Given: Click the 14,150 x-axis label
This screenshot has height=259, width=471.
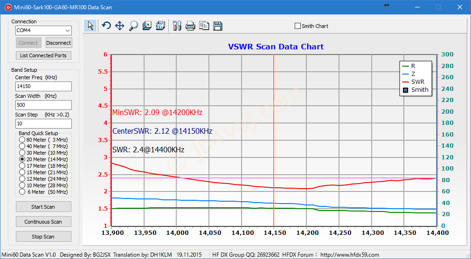Looking at the screenshot, I should coord(274,233).
